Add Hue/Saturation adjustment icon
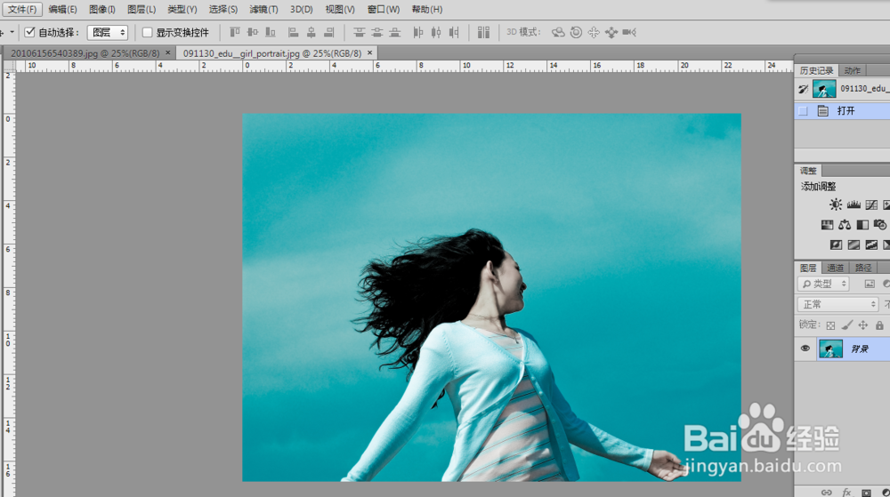Viewport: 890px width, 497px height. pyautogui.click(x=827, y=225)
